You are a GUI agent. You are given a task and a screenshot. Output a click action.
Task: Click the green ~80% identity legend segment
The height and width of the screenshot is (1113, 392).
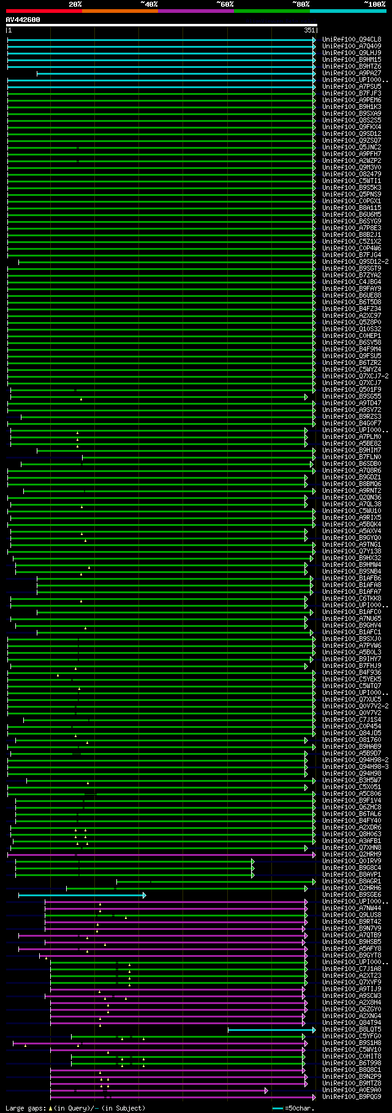(x=272, y=11)
